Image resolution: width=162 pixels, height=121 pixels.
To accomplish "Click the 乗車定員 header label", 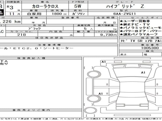I will [84, 25].
